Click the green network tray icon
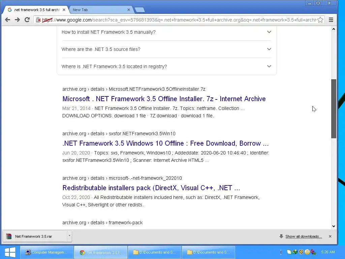 295,252
